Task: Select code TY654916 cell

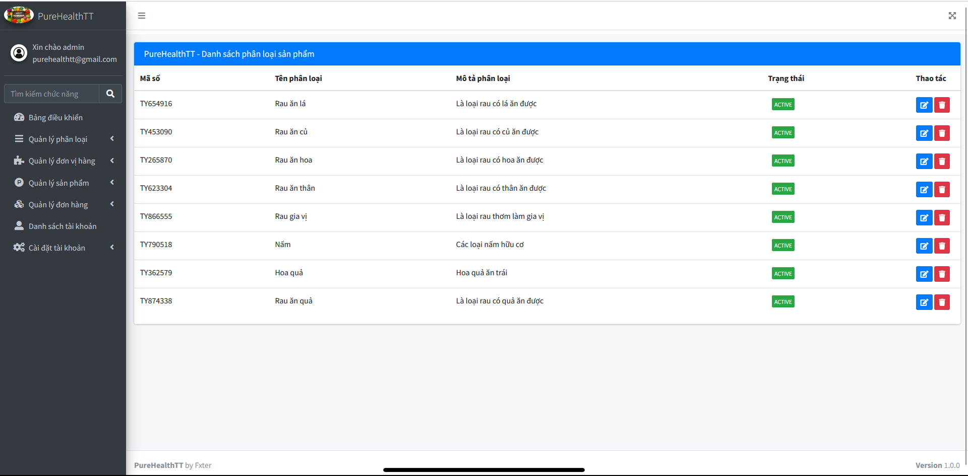Action: click(x=156, y=104)
